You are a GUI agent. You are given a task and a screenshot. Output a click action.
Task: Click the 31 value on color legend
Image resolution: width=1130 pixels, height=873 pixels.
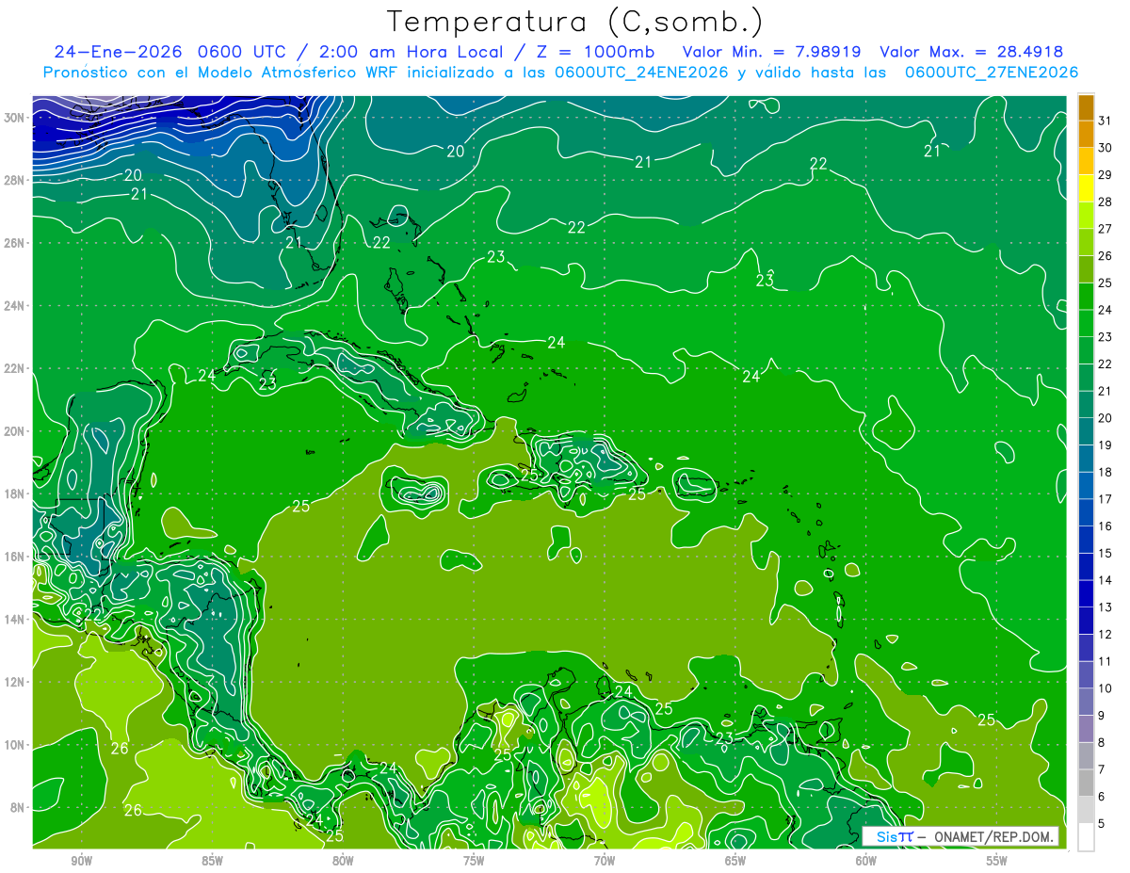click(1106, 121)
